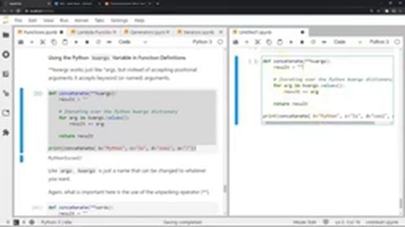This screenshot has width=405, height=227.
Task: Open the file browser sidebar folder icon
Action: 6,35
